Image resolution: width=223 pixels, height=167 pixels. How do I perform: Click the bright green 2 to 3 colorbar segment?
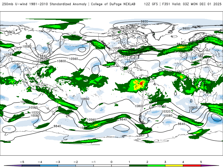tap(156, 166)
